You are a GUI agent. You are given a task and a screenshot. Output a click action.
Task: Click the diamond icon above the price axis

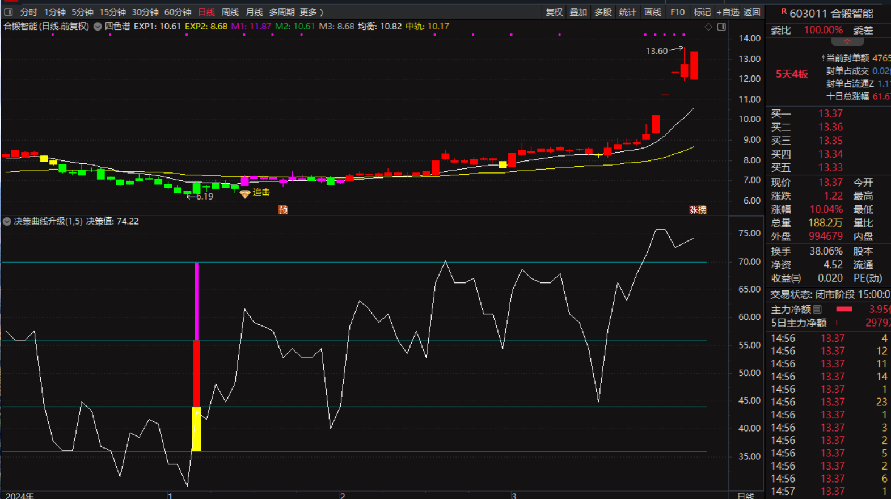[x=708, y=27]
